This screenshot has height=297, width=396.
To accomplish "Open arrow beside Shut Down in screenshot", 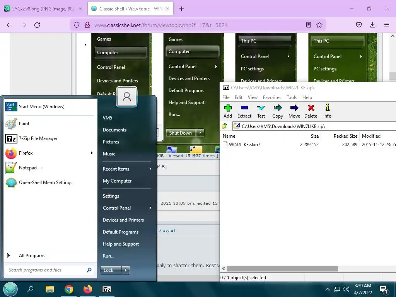I will 200,133.
